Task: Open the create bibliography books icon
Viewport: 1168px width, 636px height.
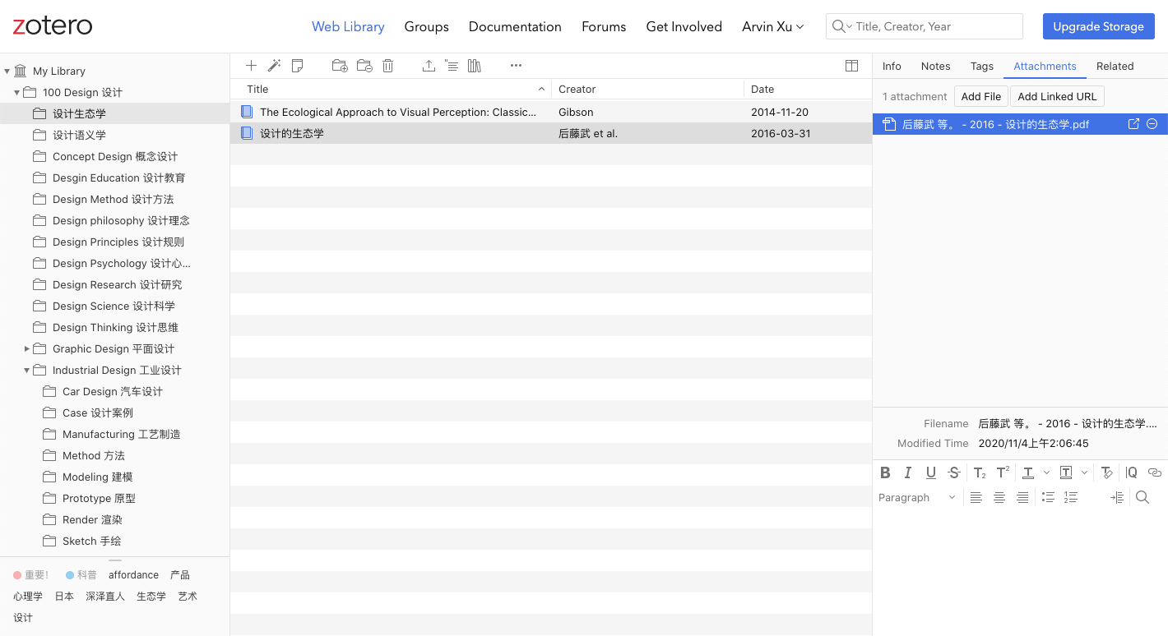Action: pyautogui.click(x=475, y=66)
